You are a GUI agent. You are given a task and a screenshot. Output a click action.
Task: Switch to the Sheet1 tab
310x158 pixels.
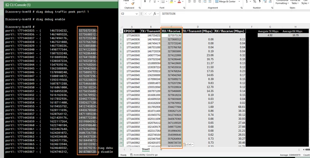point(146,149)
